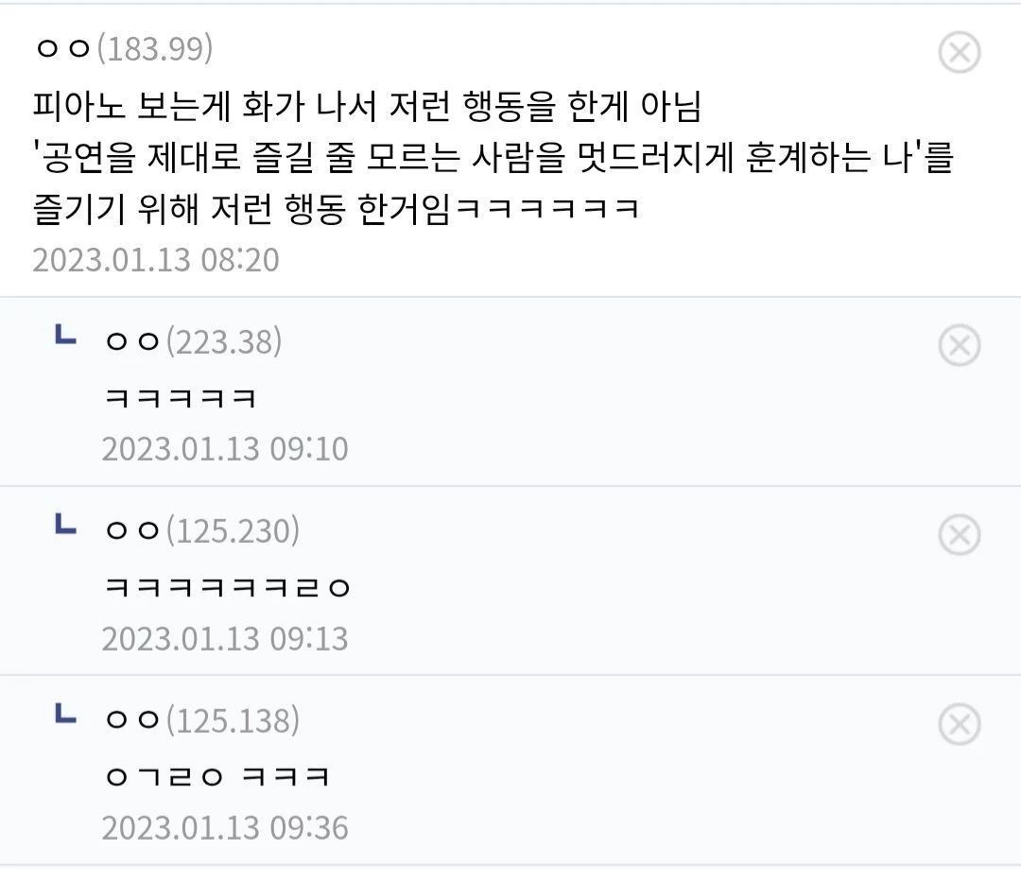
Task: Click the reply arrow icon beside ㅇㅇ(125.138)
Action: (66, 713)
